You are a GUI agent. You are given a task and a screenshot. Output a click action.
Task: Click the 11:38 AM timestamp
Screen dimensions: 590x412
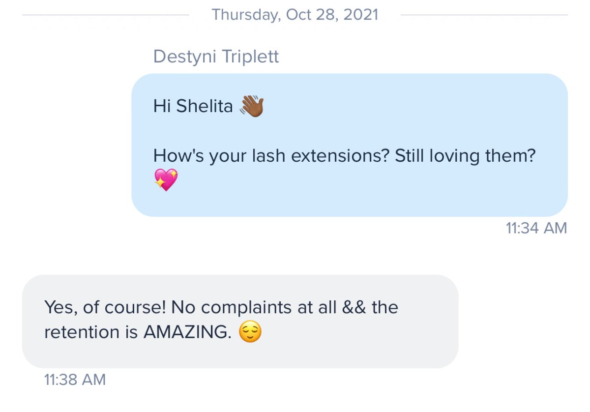point(75,380)
